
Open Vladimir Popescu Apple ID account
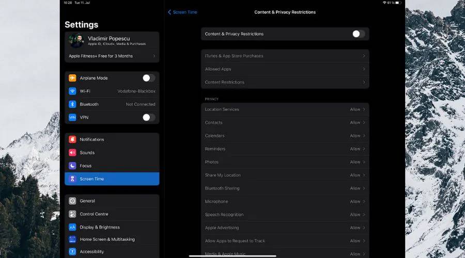[x=112, y=41]
